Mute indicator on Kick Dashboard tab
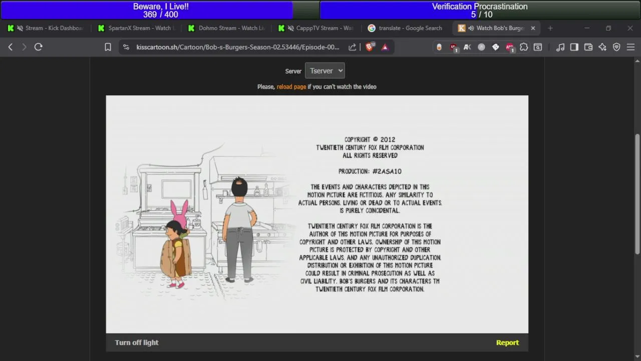The width and height of the screenshot is (641, 361). tap(19, 28)
